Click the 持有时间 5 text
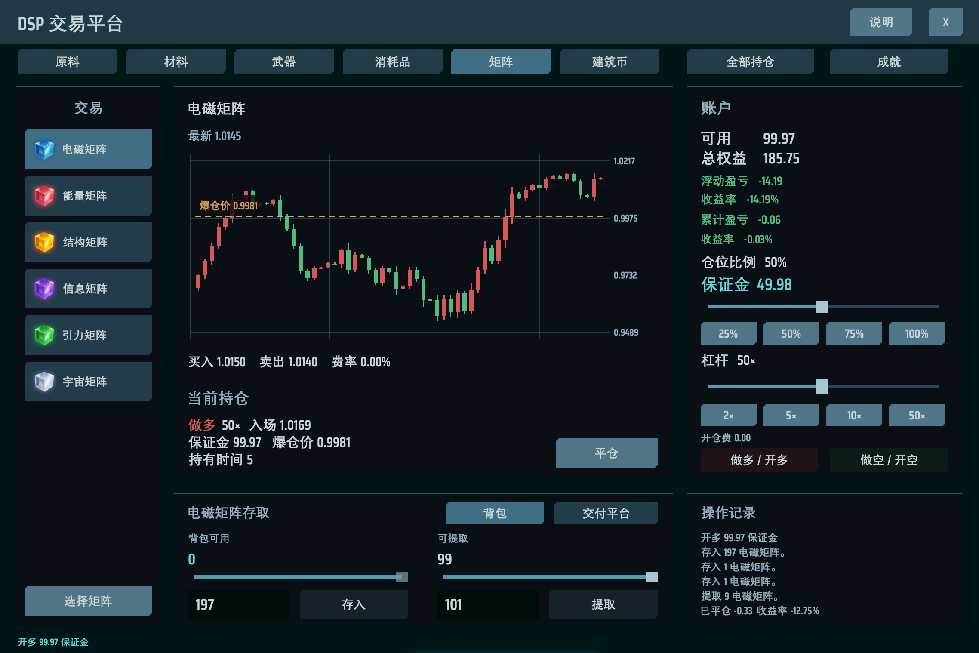This screenshot has height=653, width=979. (221, 460)
